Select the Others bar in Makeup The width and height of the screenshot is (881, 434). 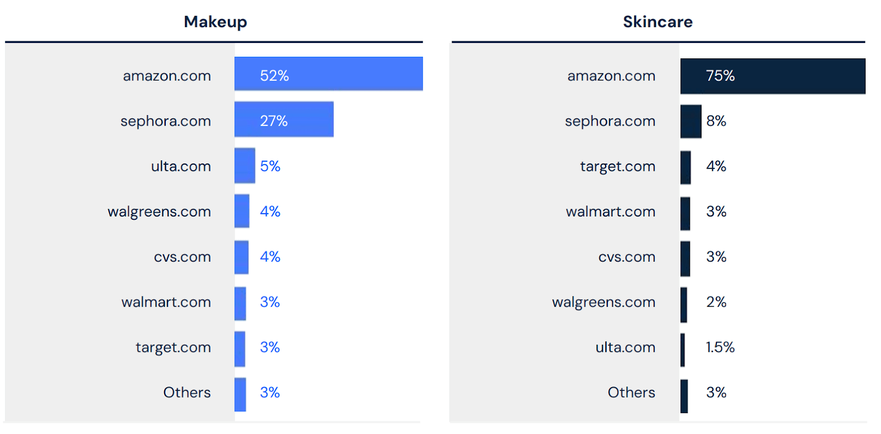tap(240, 394)
